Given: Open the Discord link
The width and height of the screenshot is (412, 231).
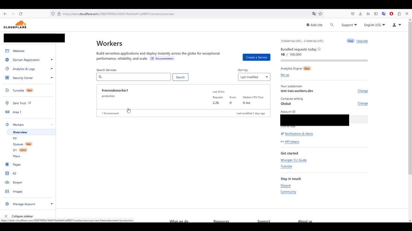Looking at the screenshot, I should coord(286,185).
